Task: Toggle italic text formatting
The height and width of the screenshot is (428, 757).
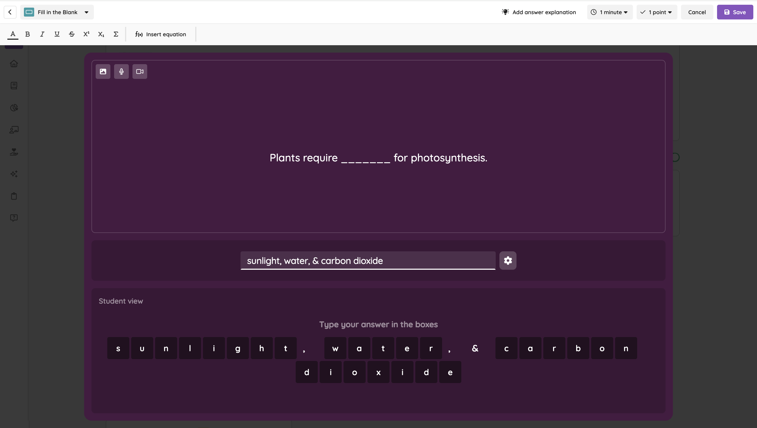Action: click(42, 34)
